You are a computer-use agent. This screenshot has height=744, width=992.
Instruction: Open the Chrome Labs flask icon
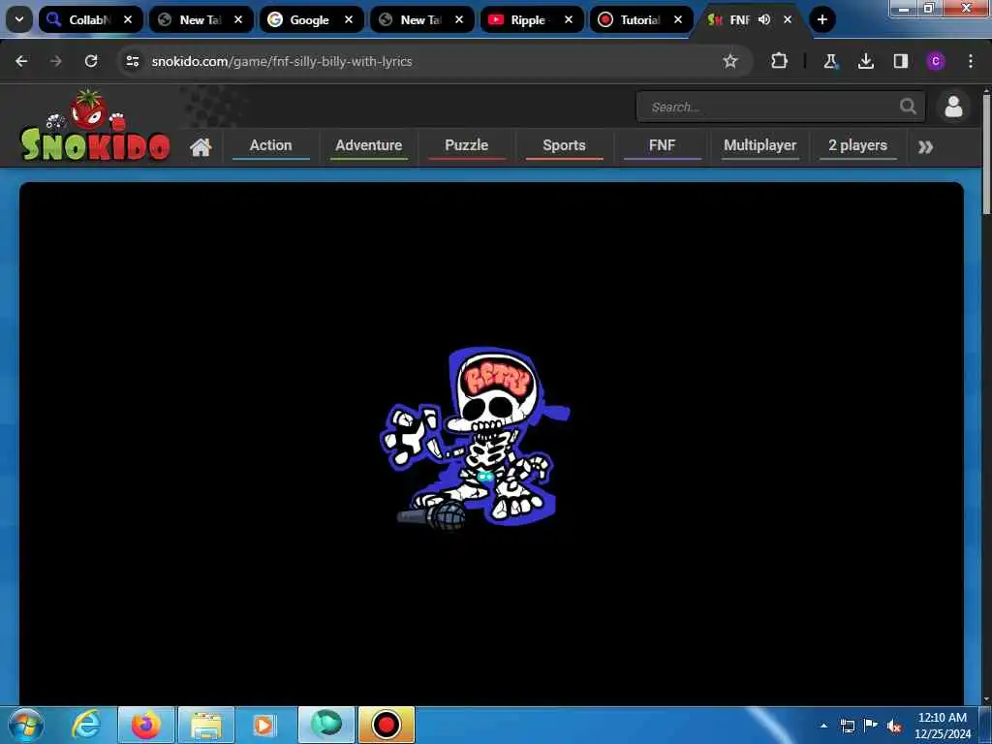[x=830, y=61]
